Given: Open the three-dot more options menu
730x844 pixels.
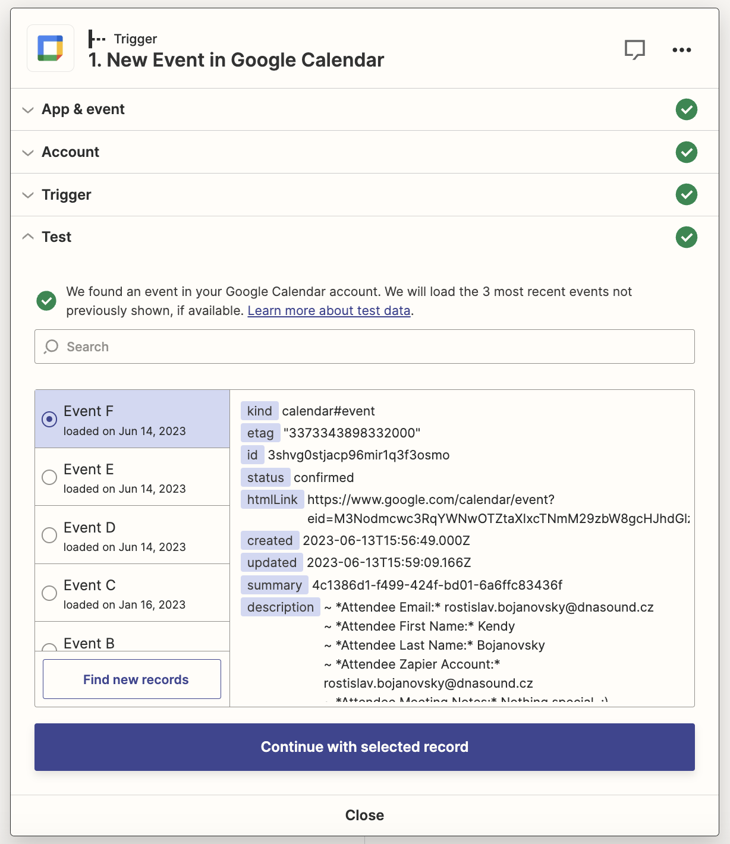Looking at the screenshot, I should [x=682, y=50].
